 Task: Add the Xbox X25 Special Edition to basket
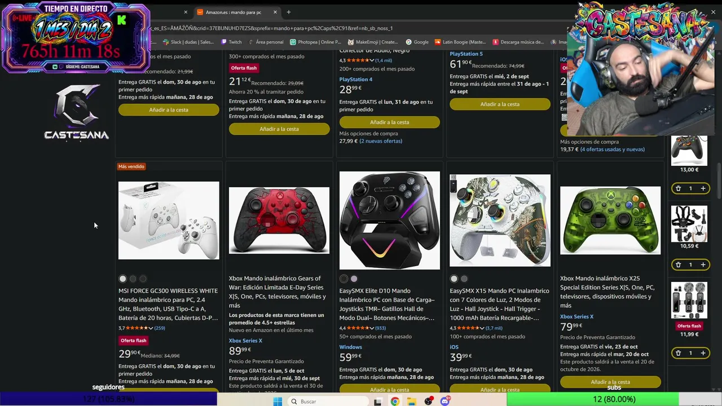pos(610,382)
